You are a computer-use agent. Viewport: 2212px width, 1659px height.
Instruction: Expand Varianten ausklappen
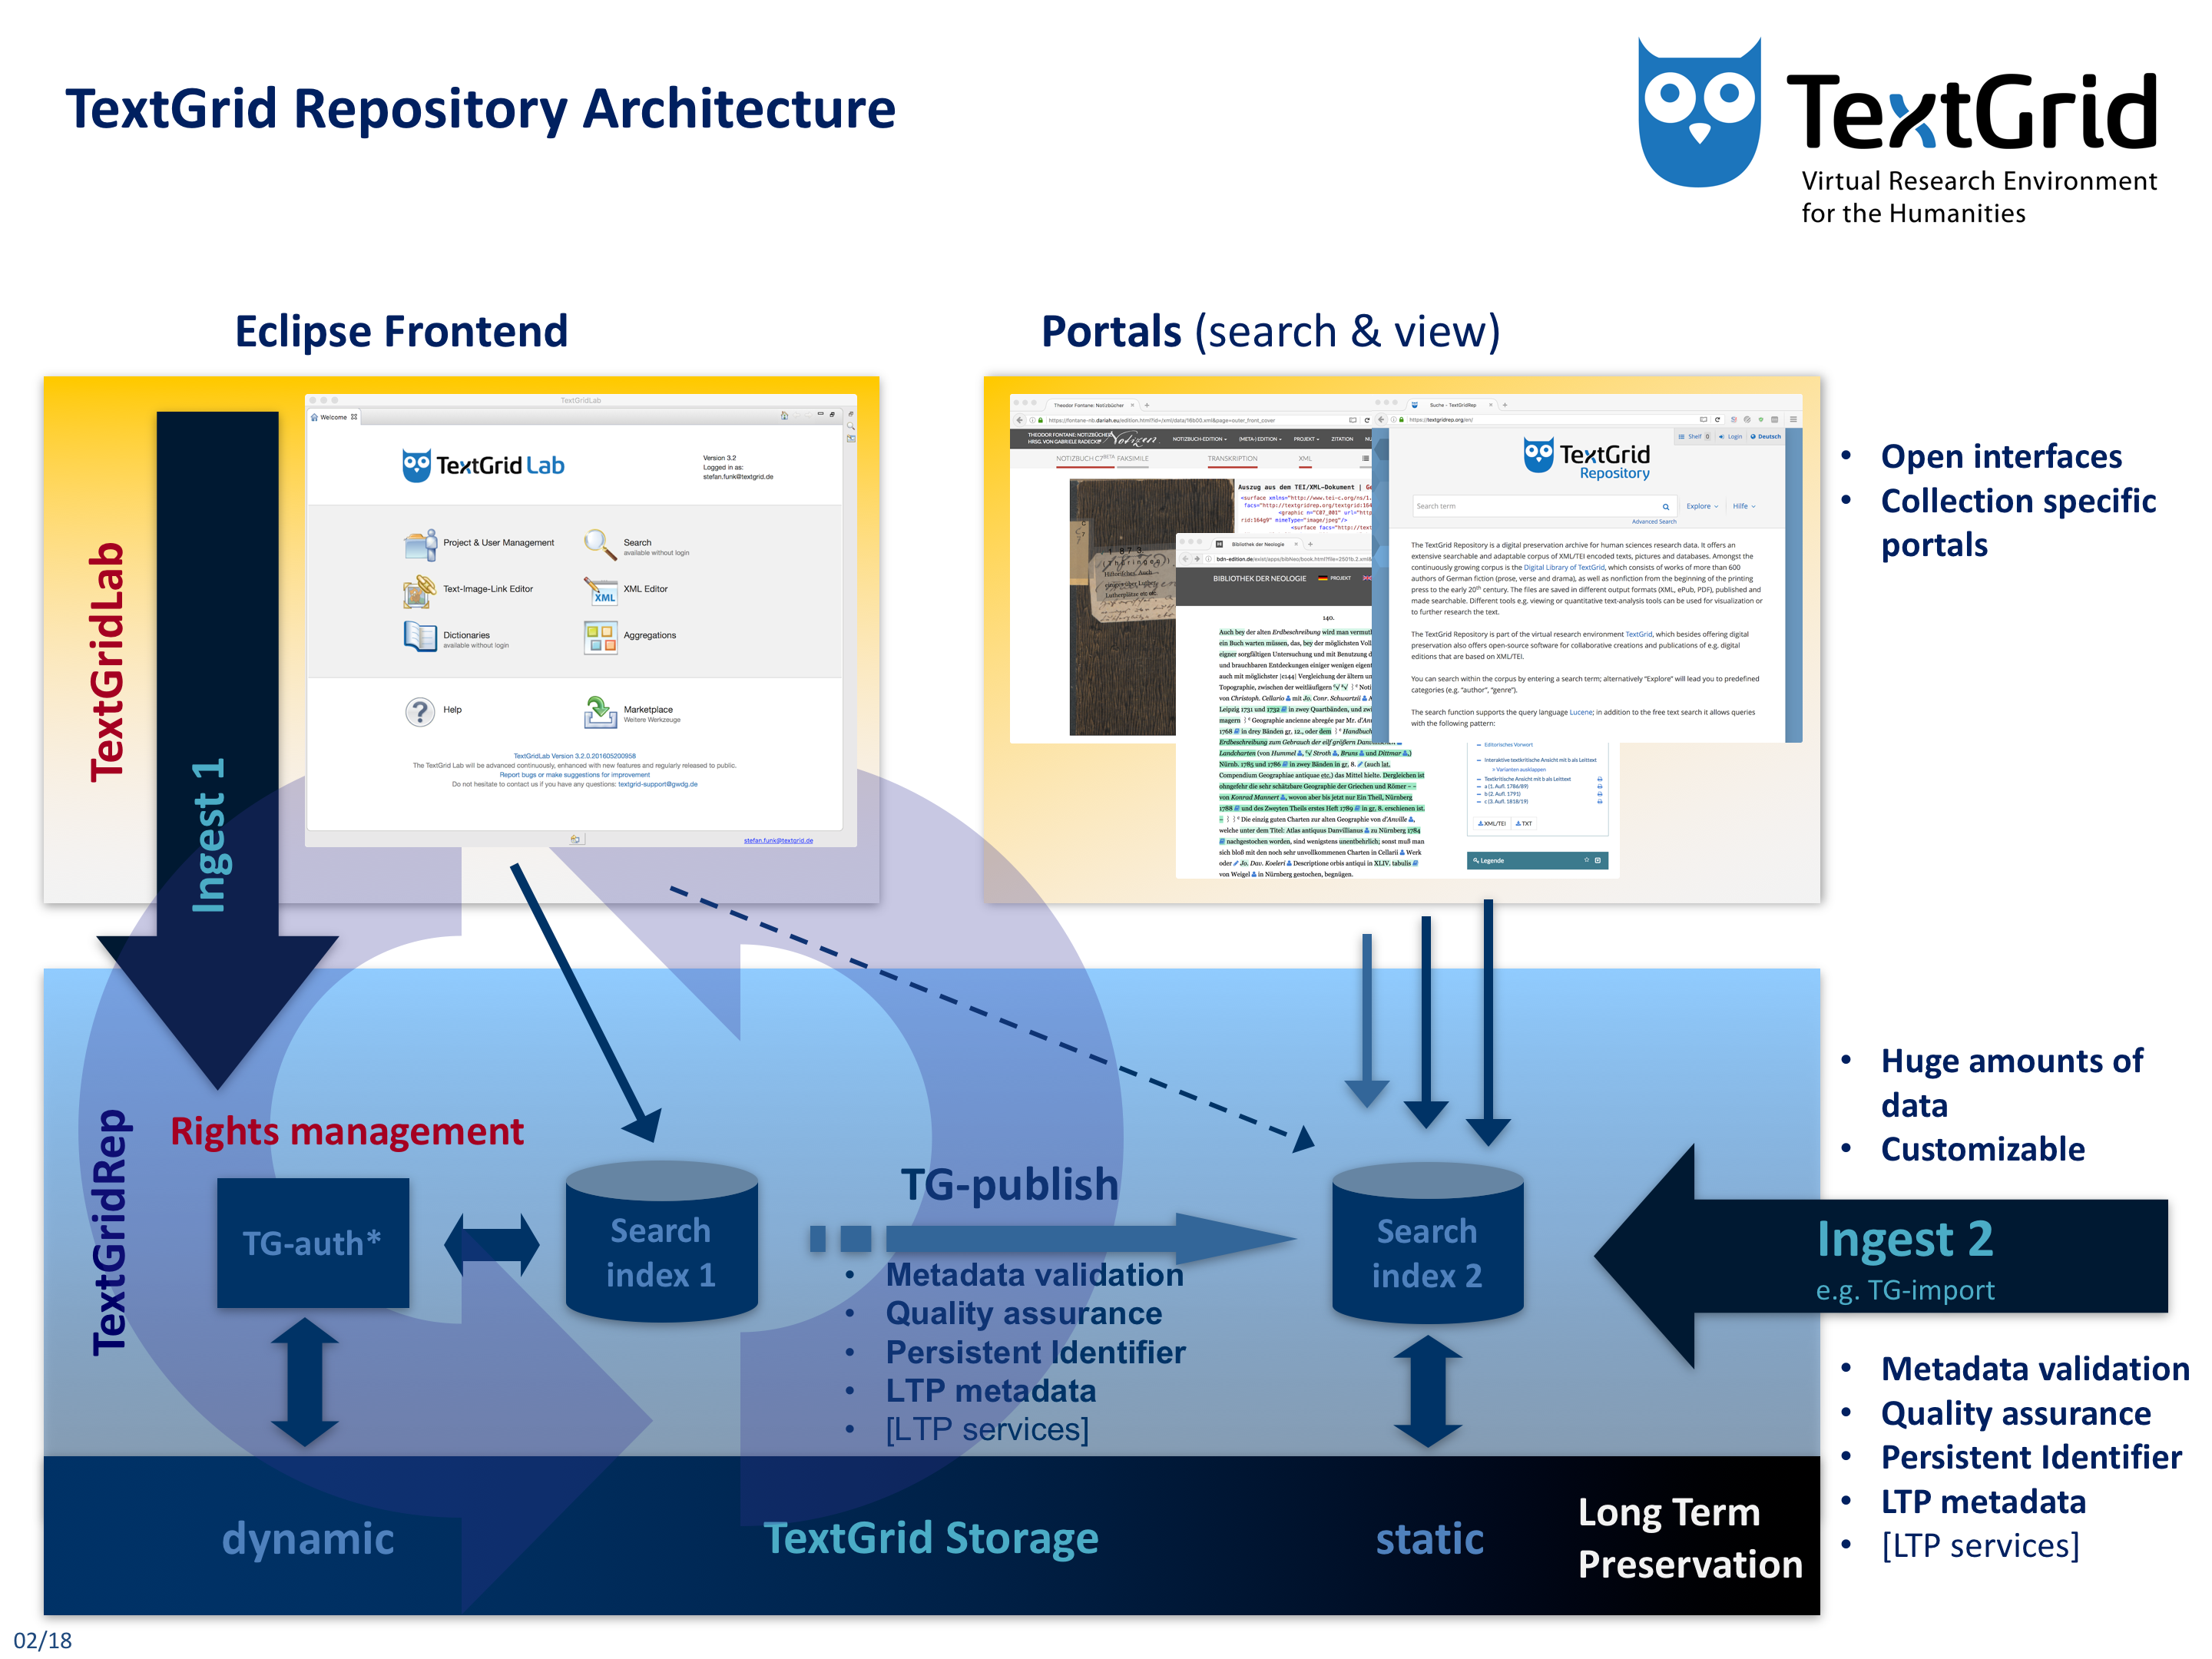pos(1521,769)
